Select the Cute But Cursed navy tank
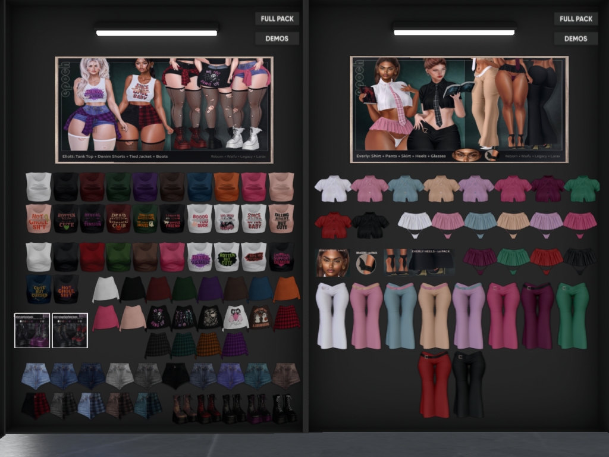The width and height of the screenshot is (609, 457). point(39,289)
